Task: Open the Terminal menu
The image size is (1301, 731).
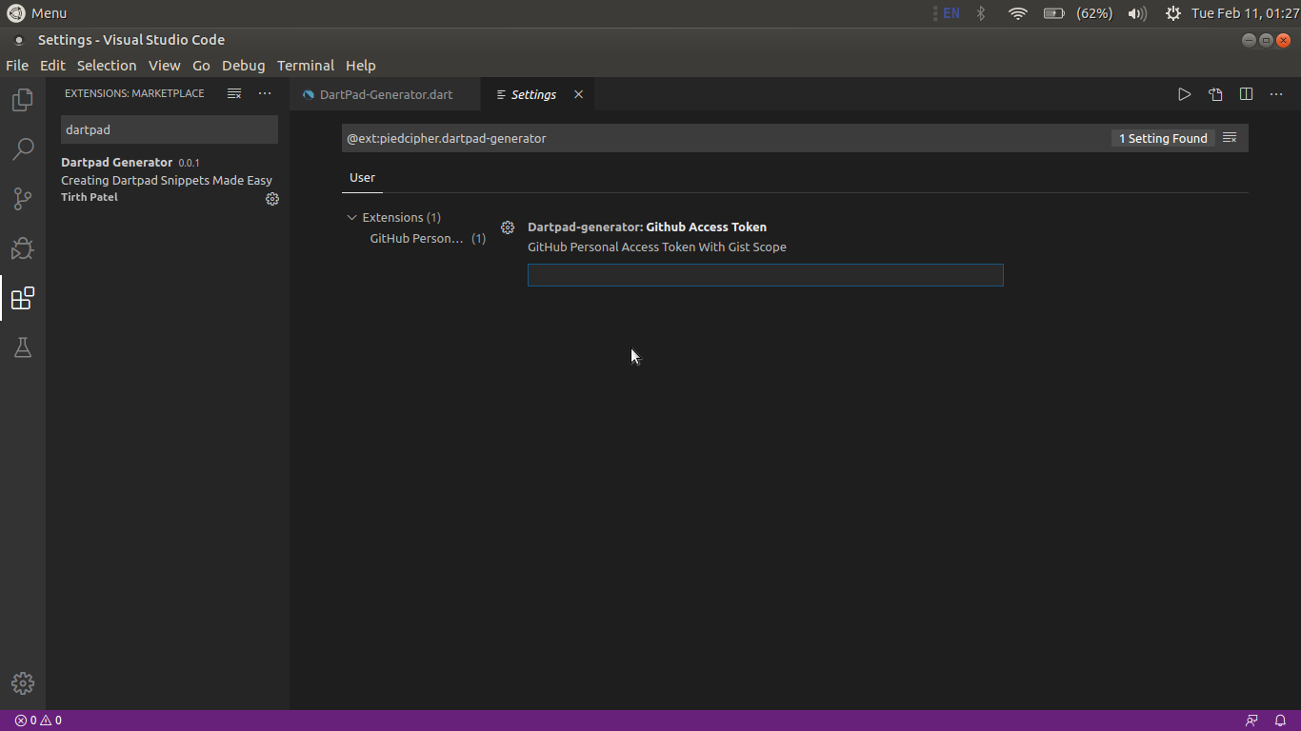Action: pos(305,66)
